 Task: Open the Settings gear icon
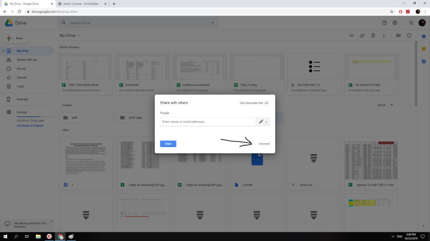395,23
